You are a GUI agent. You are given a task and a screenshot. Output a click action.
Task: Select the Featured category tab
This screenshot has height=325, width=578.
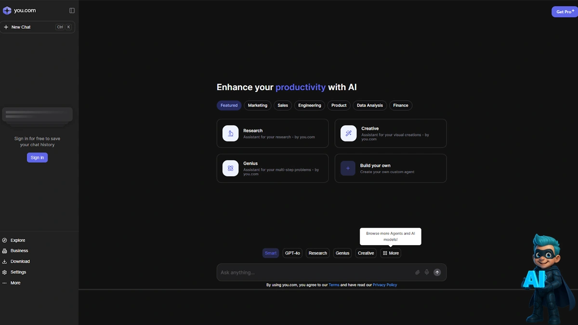tap(229, 105)
